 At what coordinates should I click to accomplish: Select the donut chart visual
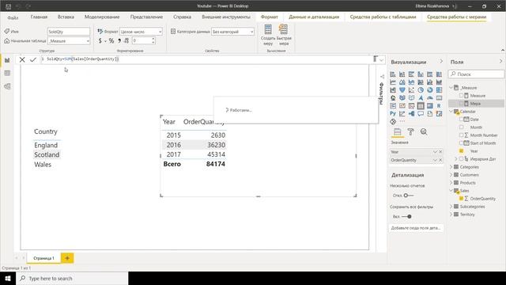point(430,90)
